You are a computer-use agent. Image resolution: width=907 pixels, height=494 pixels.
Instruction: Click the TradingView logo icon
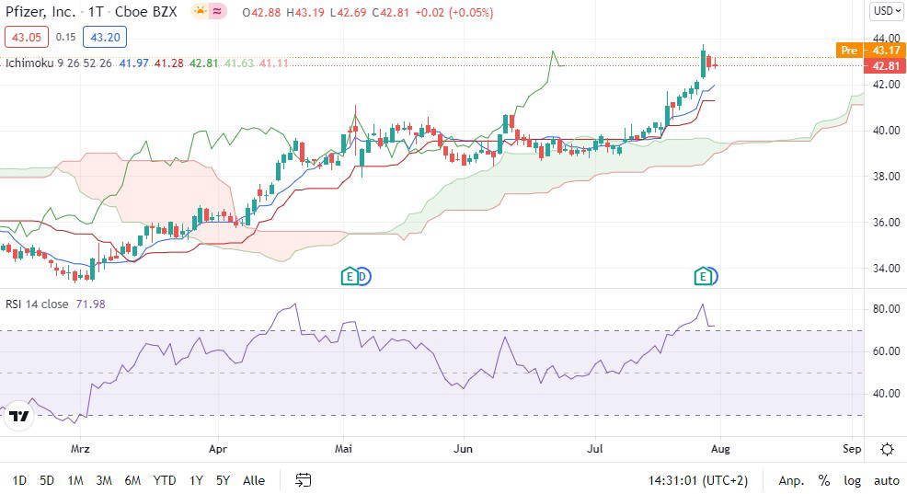pos(19,417)
